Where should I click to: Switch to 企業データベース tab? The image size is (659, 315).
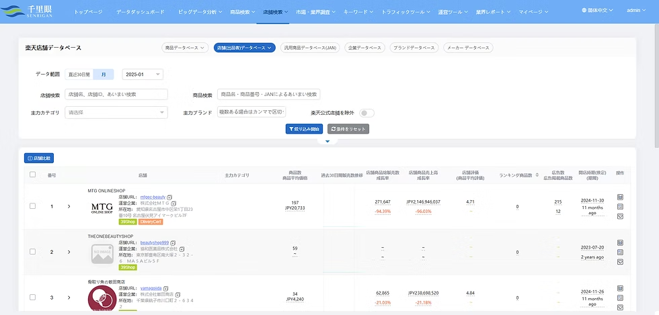point(364,48)
